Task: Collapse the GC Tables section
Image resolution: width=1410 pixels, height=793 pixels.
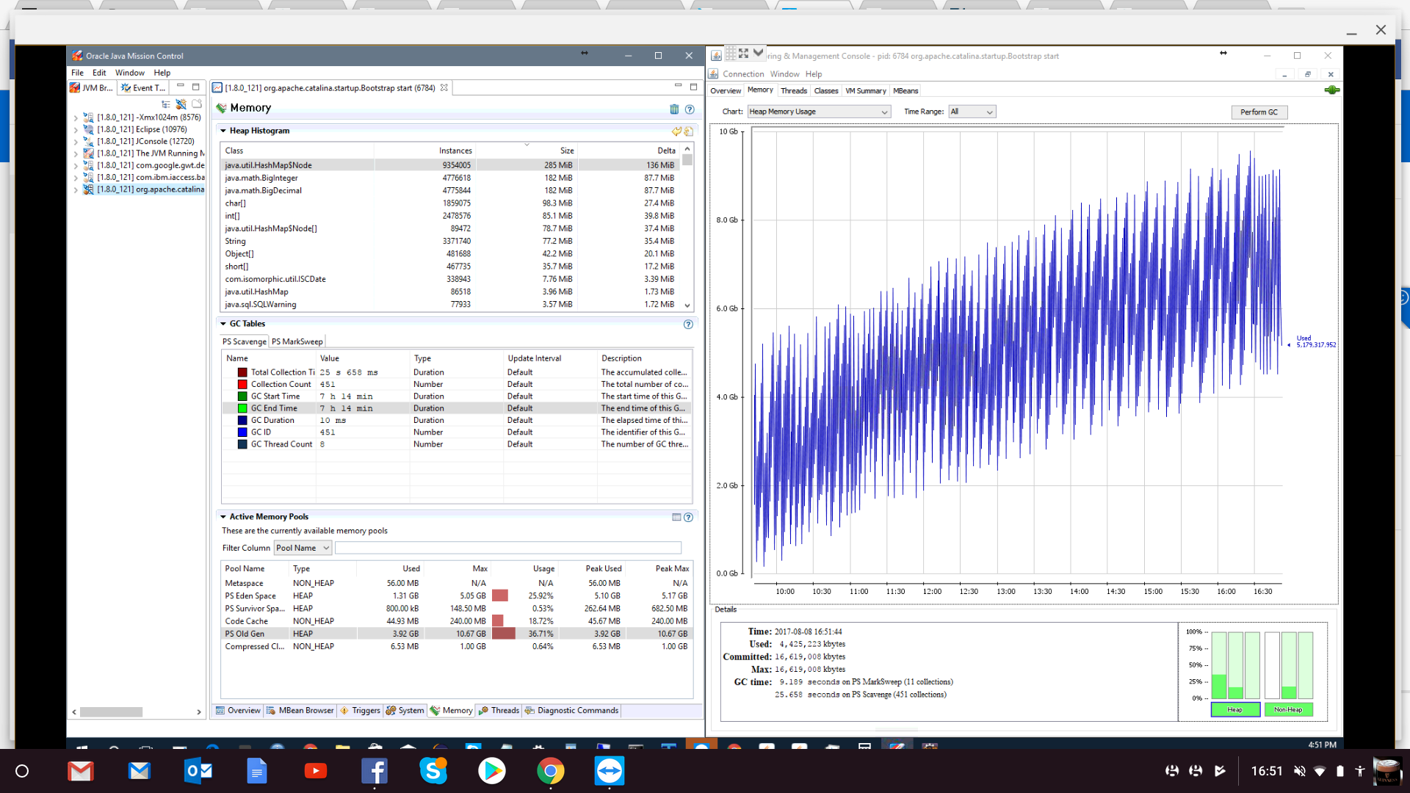Action: pyautogui.click(x=223, y=324)
